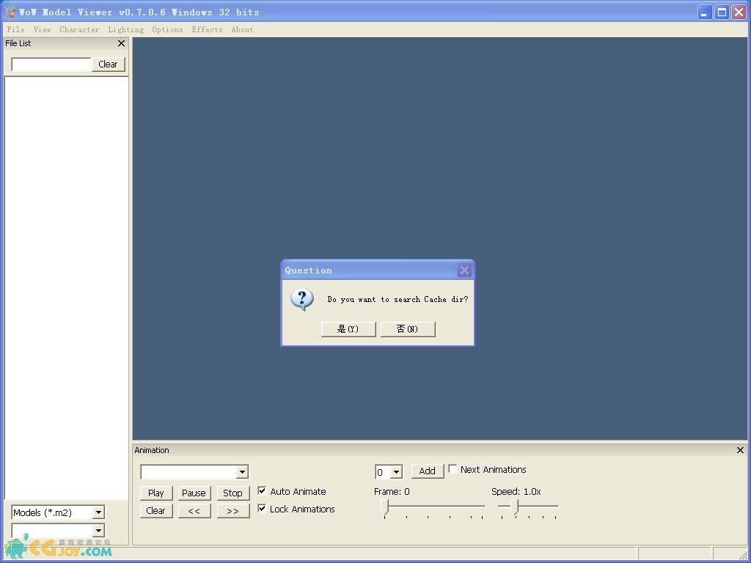Click the Stop animation button
This screenshot has width=751, height=563.
click(232, 493)
